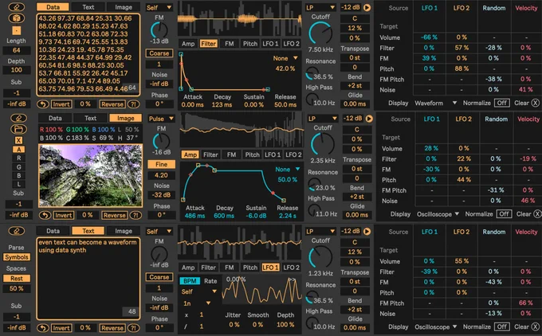Open the 1n note rate dropdown
Screen dimensions: 542x336
click(197, 303)
